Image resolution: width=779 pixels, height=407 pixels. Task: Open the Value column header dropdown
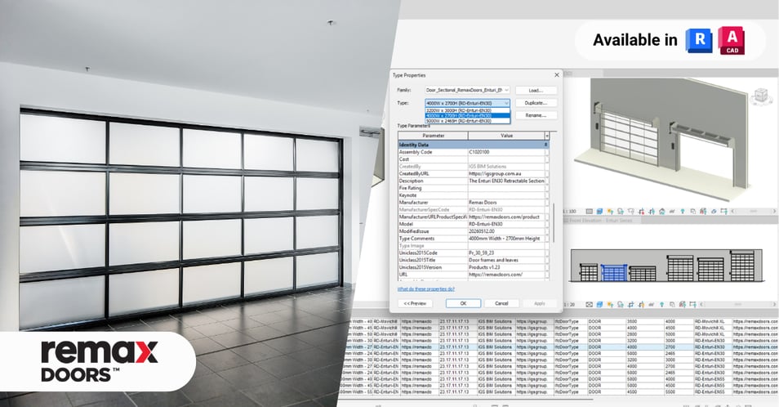(547, 135)
